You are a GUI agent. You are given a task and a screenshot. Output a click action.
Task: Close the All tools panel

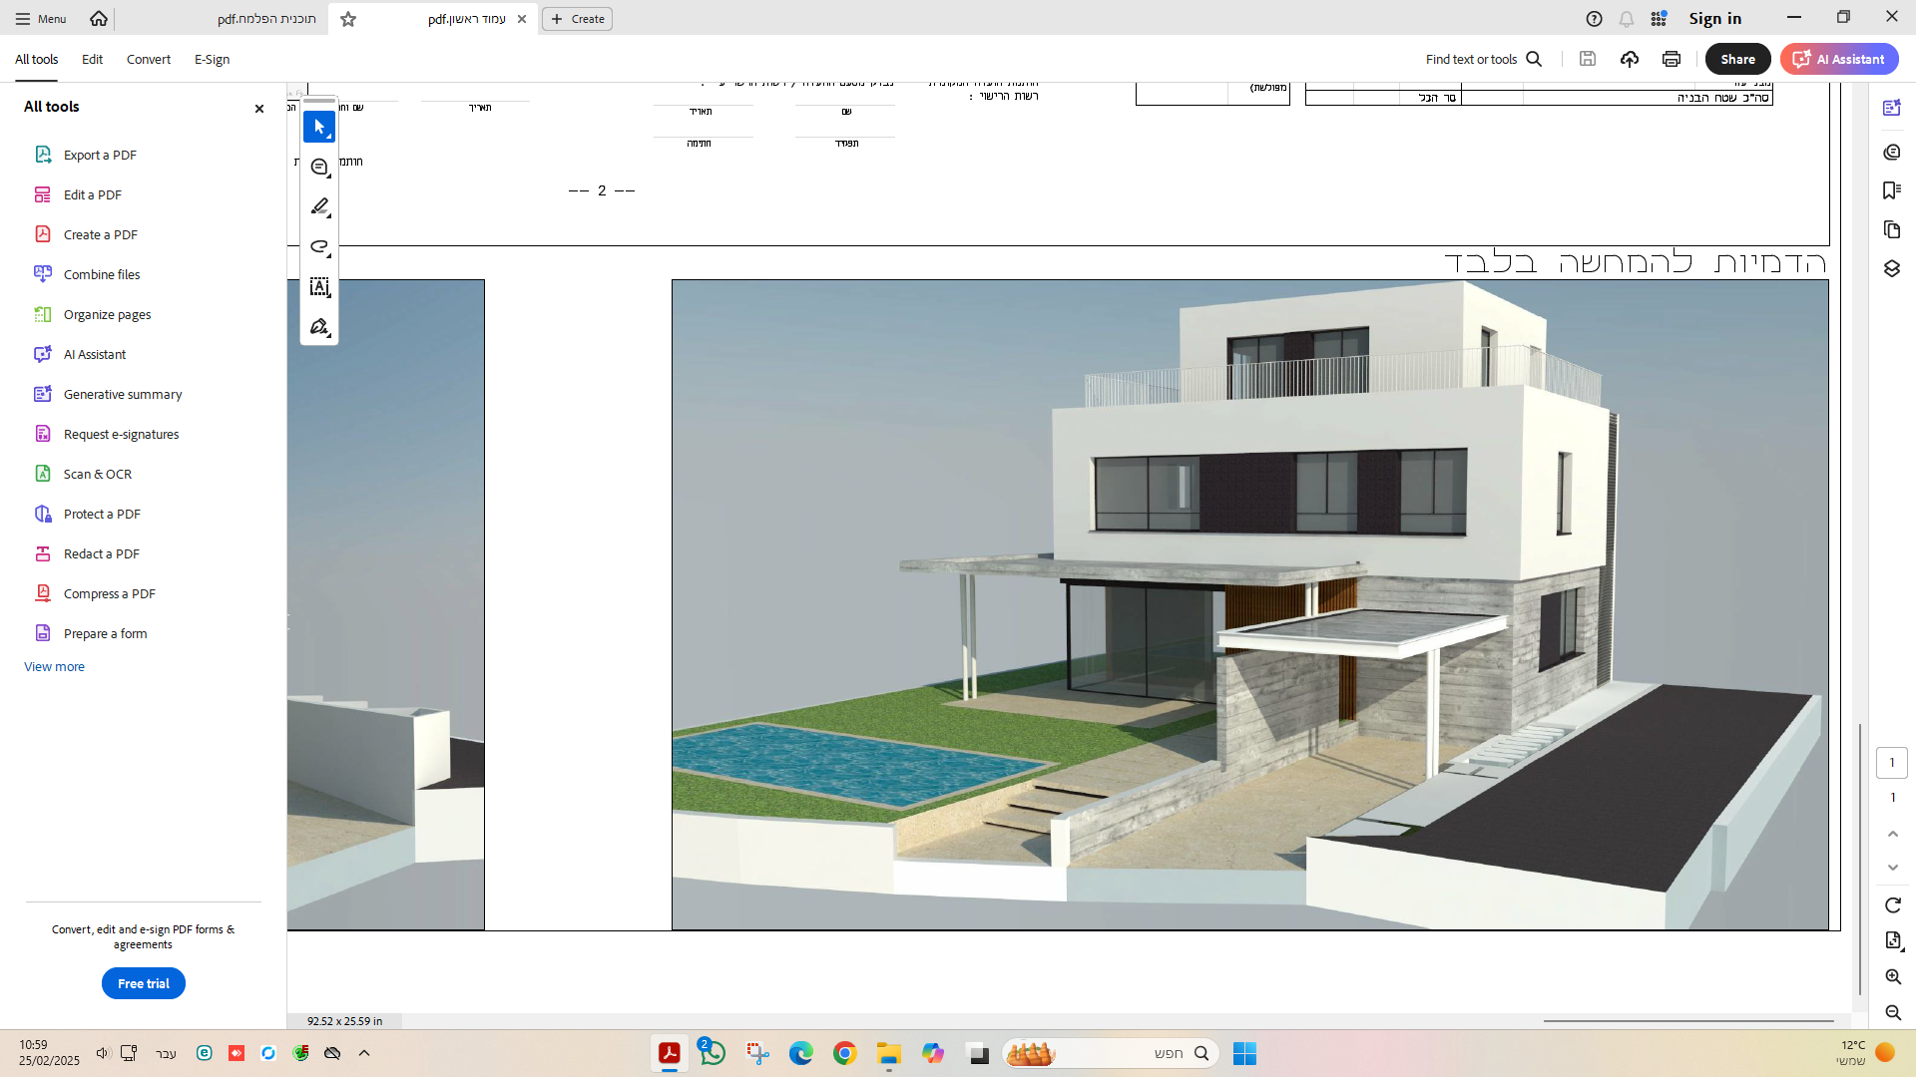tap(259, 109)
